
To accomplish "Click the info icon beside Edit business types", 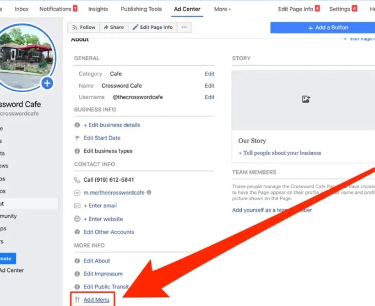I will point(77,151).
